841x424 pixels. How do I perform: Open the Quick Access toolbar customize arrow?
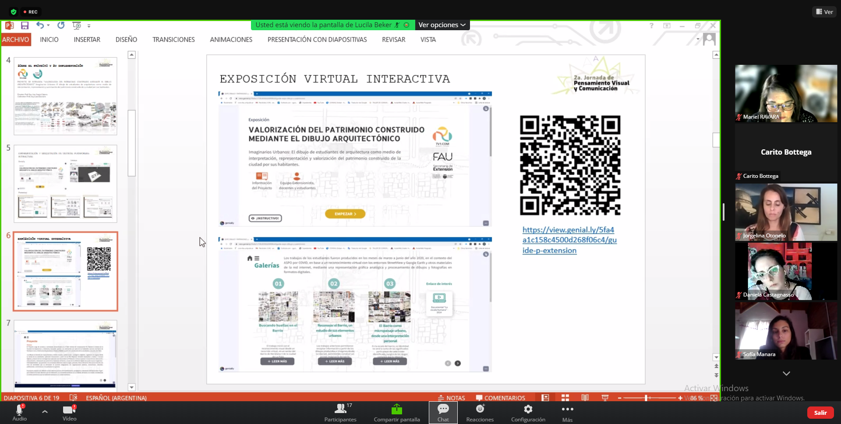point(89,26)
